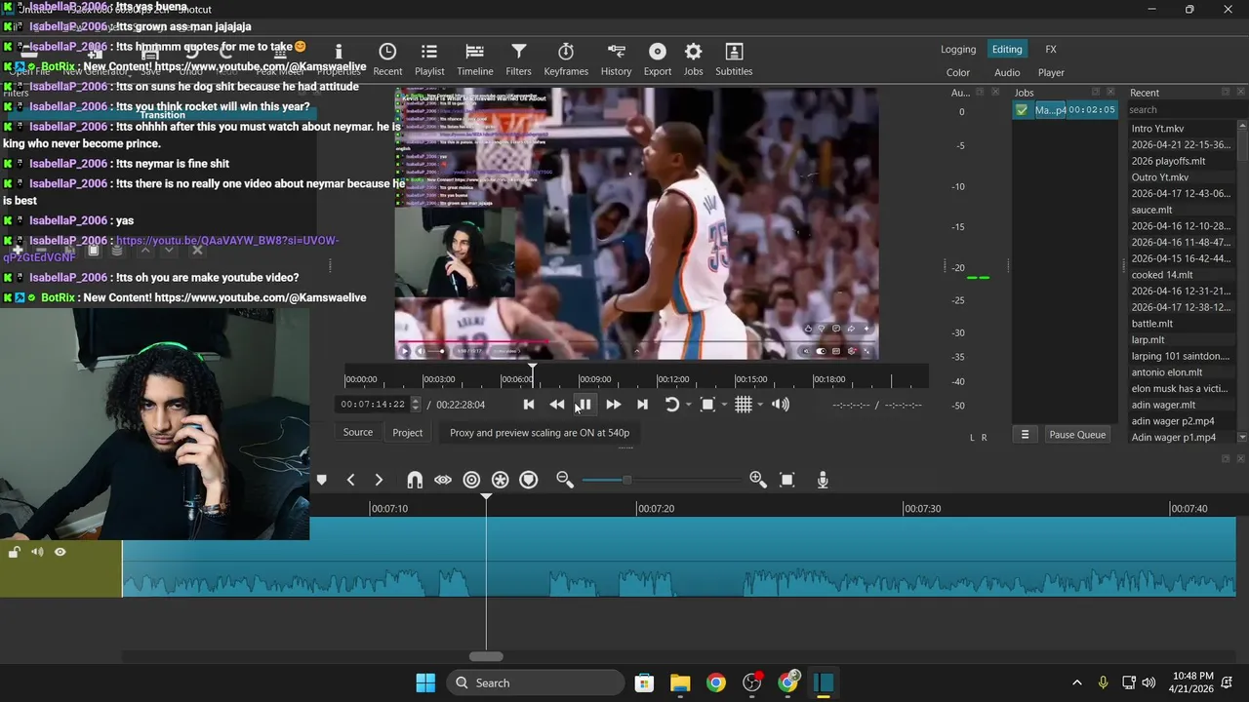The image size is (1249, 702).
Task: Skip to the end of the video
Action: (642, 405)
